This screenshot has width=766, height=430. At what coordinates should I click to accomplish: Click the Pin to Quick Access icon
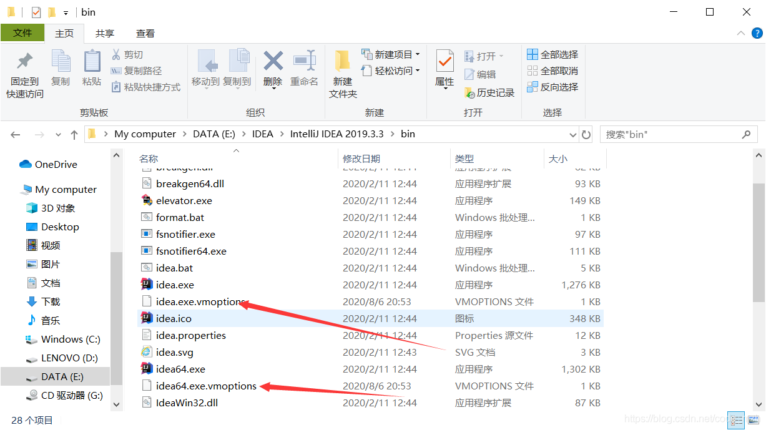(25, 62)
